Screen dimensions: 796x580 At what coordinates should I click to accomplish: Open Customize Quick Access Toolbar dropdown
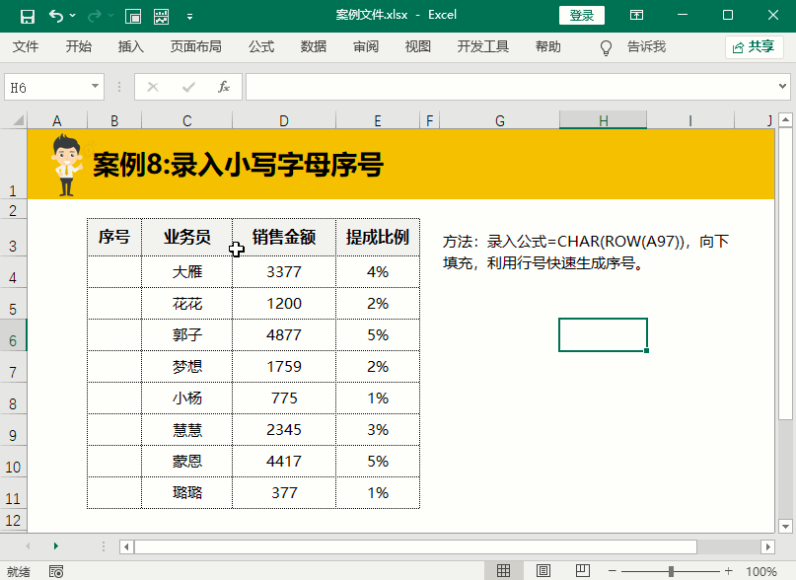click(x=189, y=16)
